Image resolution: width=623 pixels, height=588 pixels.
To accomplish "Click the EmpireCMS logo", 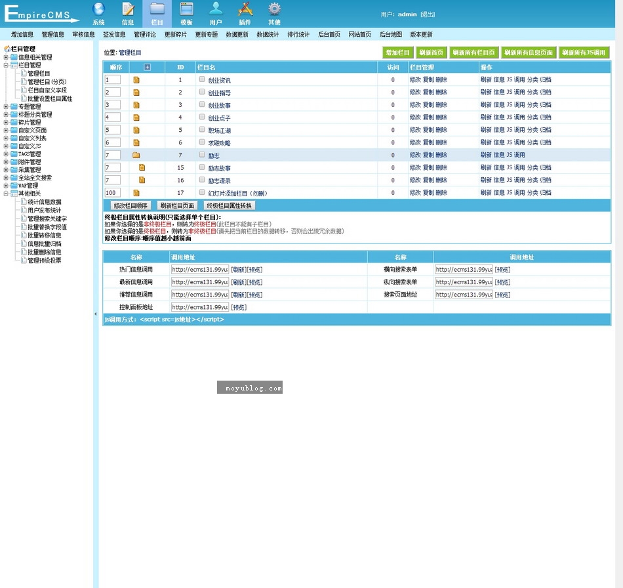I will coord(41,14).
